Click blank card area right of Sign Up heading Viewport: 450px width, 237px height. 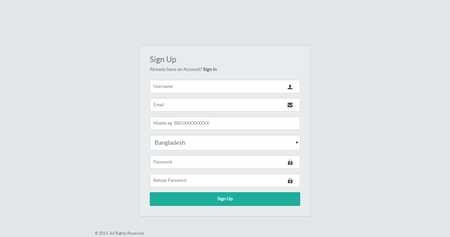click(x=250, y=60)
